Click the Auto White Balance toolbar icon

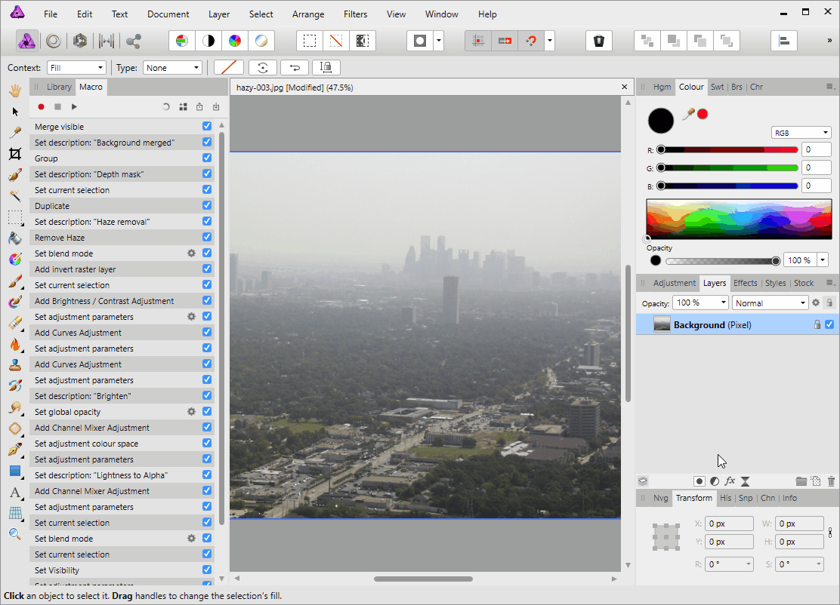(x=261, y=41)
